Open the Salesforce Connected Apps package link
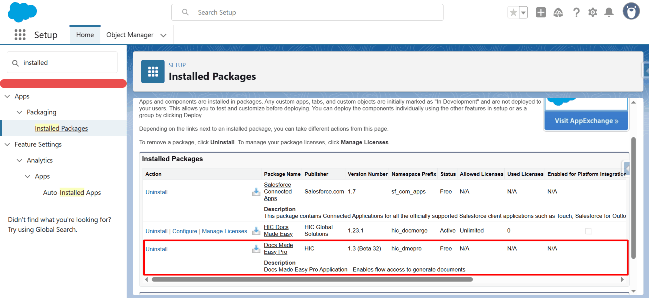Viewport: 649px width, 298px height. 278,192
